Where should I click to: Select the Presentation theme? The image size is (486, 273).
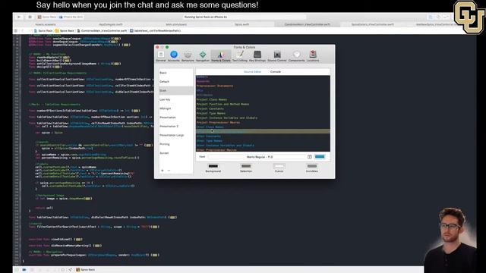point(175,118)
